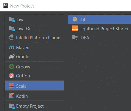Viewport: 131px width, 111px height.
Task: Click the Kotlin logo icon
Action: 12,96
